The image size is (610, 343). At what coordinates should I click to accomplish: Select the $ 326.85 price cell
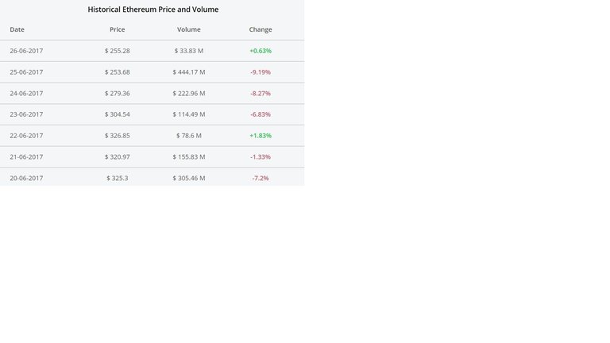[117, 136]
